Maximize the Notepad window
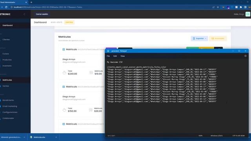The width and height of the screenshot is (251, 141). pyautogui.click(x=239, y=51)
